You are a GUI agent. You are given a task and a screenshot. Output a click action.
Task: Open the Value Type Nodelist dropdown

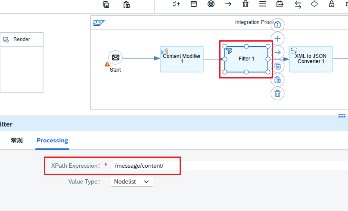[132, 181]
